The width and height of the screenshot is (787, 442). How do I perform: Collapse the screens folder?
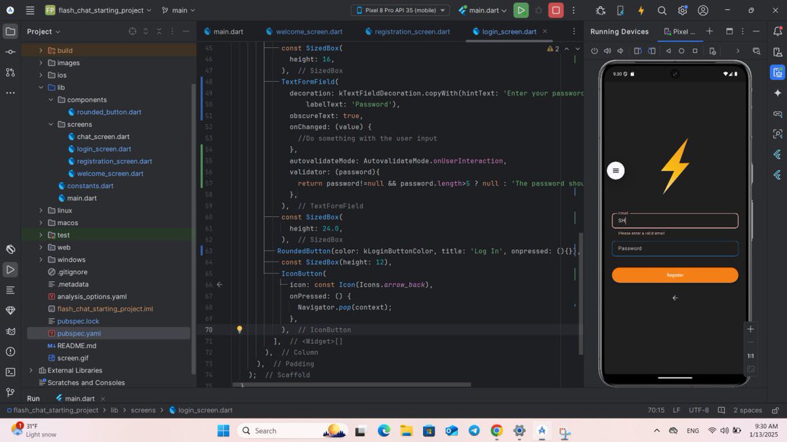50,124
